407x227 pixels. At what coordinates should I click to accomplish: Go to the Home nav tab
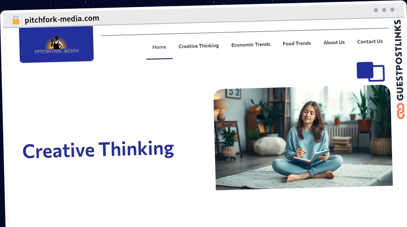(159, 47)
